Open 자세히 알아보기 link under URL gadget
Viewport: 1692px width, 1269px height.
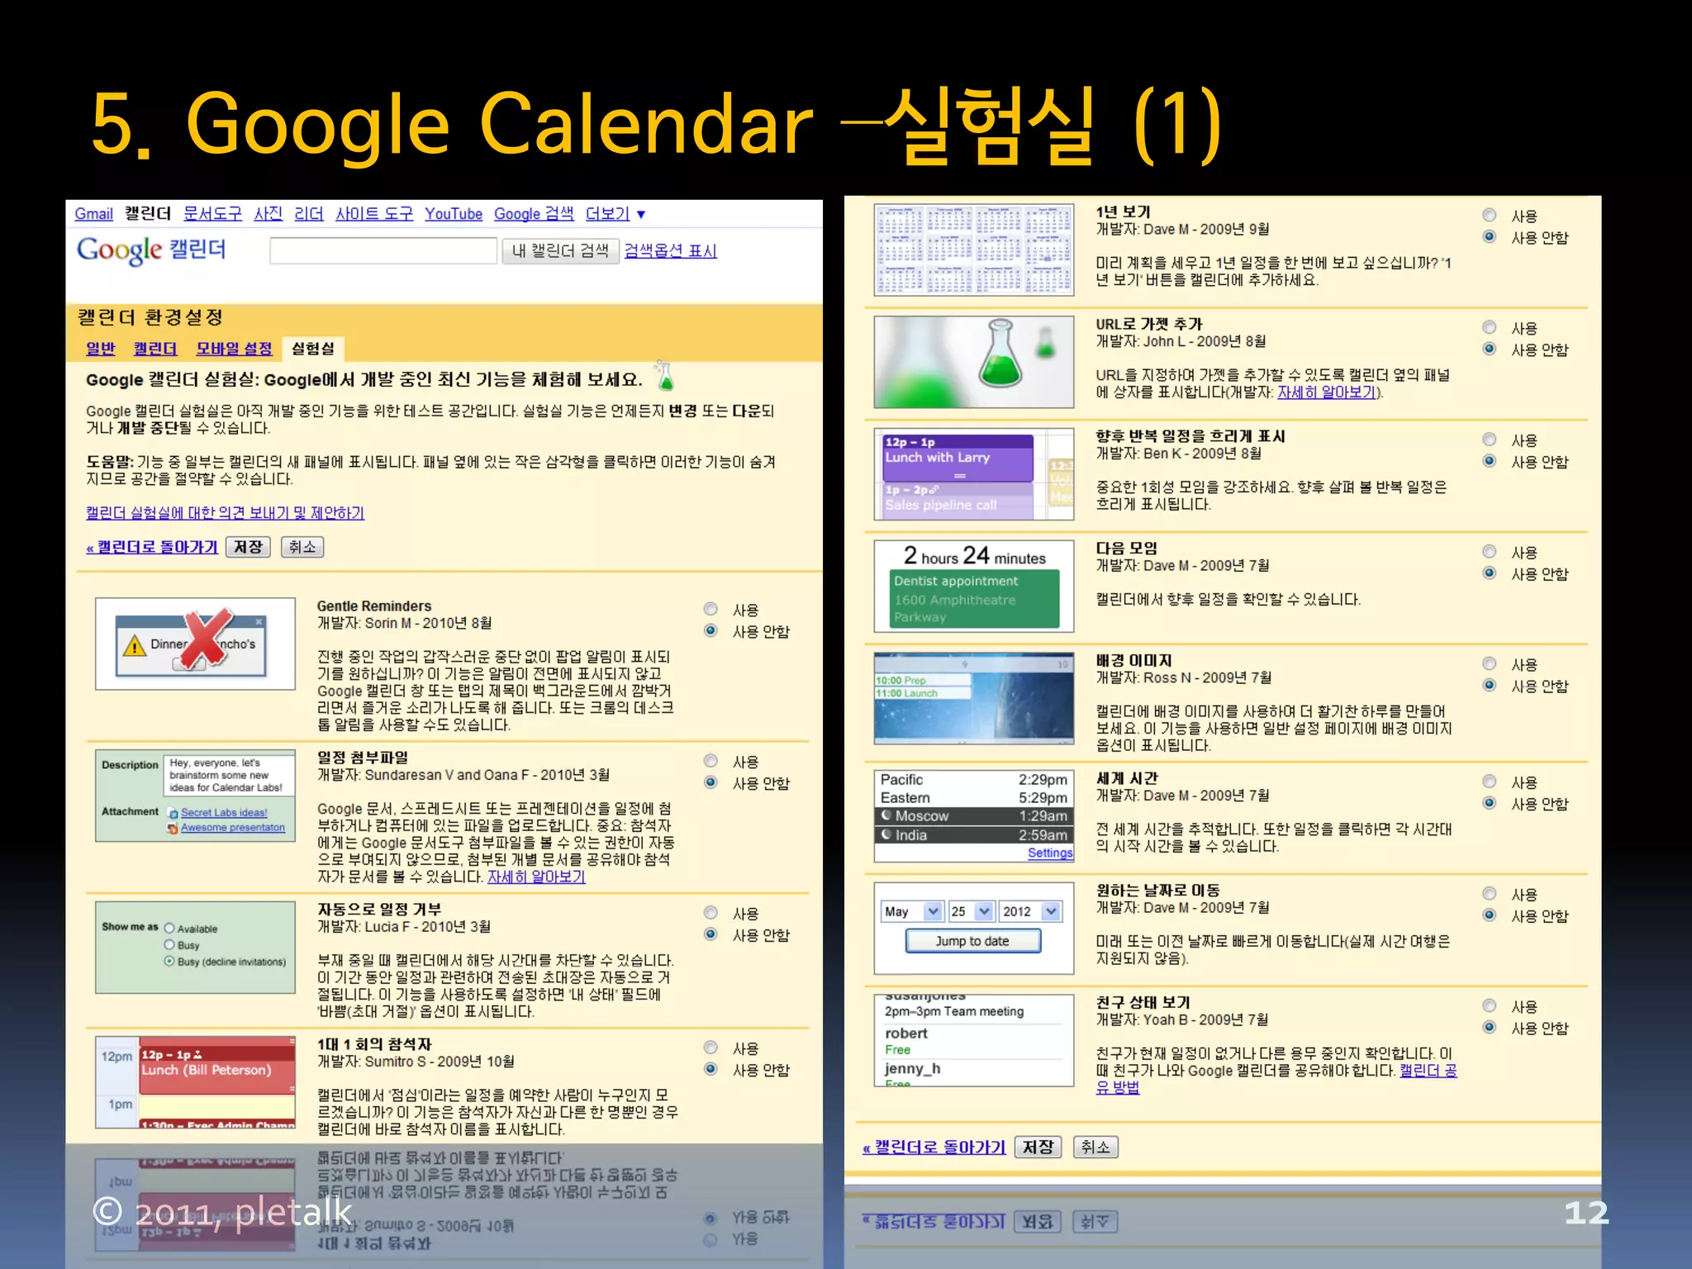(x=1328, y=392)
